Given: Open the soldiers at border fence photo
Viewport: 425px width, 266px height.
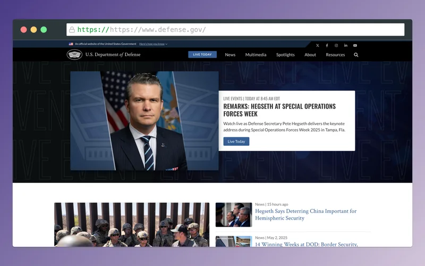Looking at the screenshot, I should click(132, 225).
